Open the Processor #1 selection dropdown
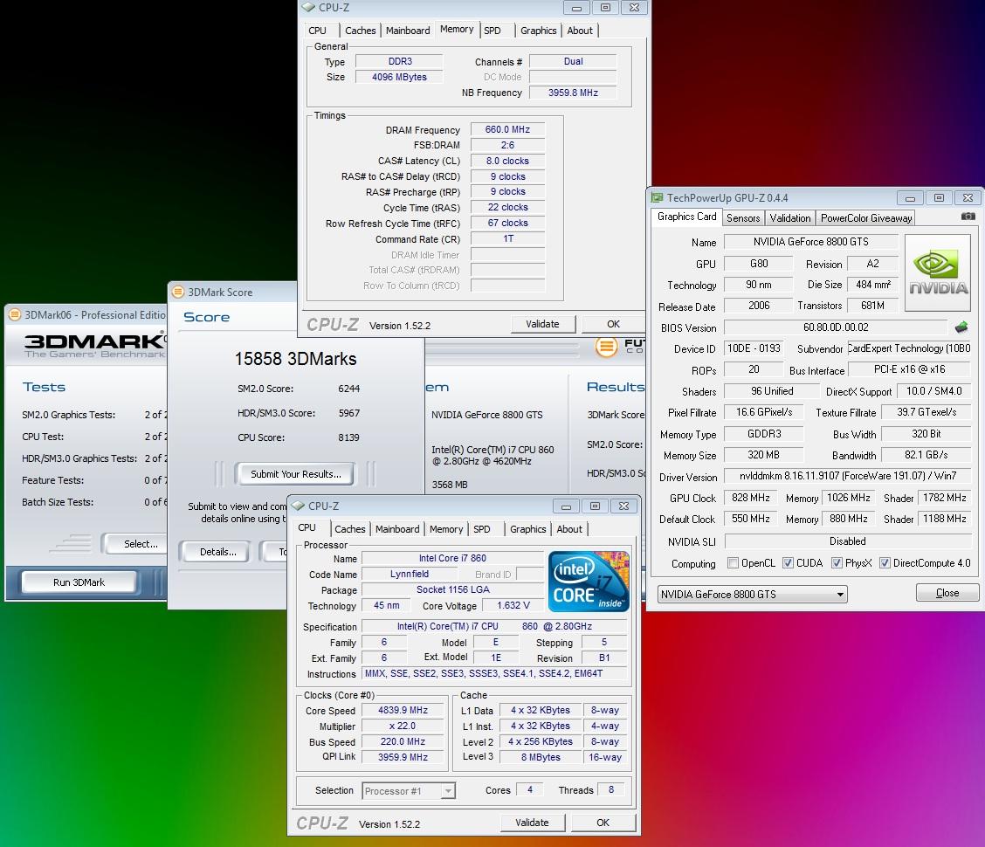This screenshot has width=985, height=847. 409,791
